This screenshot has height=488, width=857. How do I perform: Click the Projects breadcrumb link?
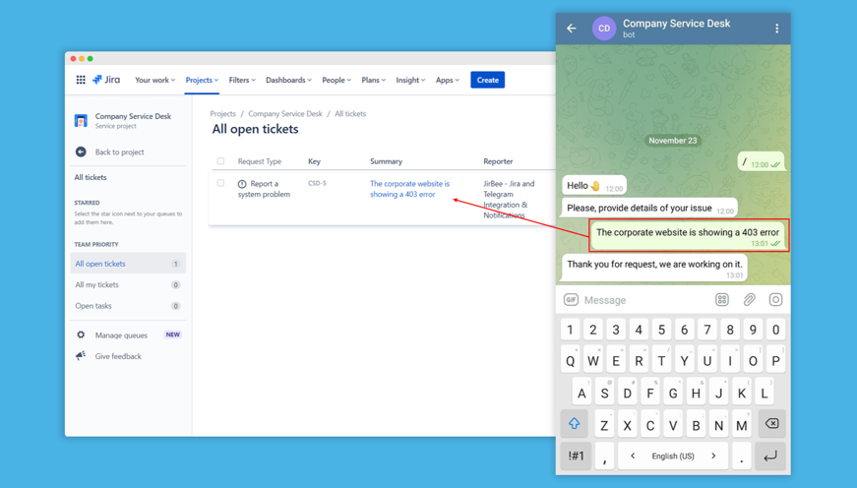(x=223, y=114)
